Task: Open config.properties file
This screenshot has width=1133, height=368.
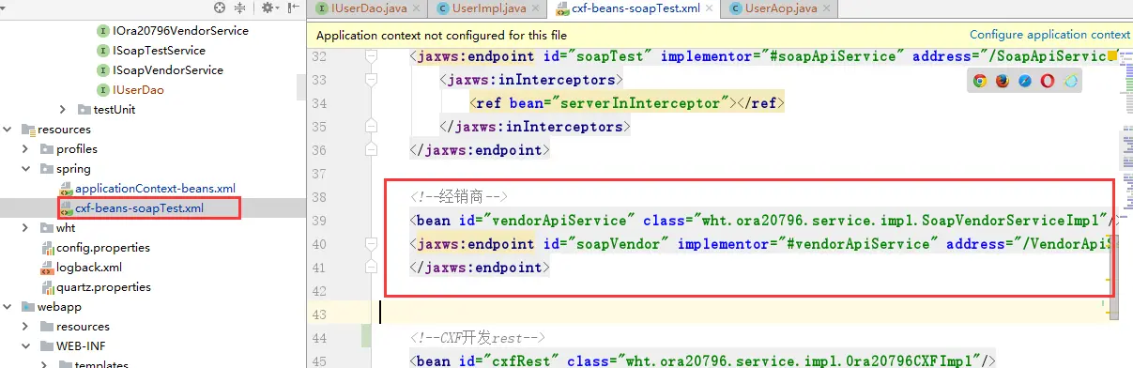Action: pos(102,248)
